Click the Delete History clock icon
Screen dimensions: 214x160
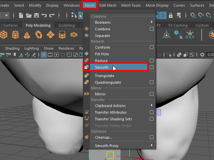[178, 34]
